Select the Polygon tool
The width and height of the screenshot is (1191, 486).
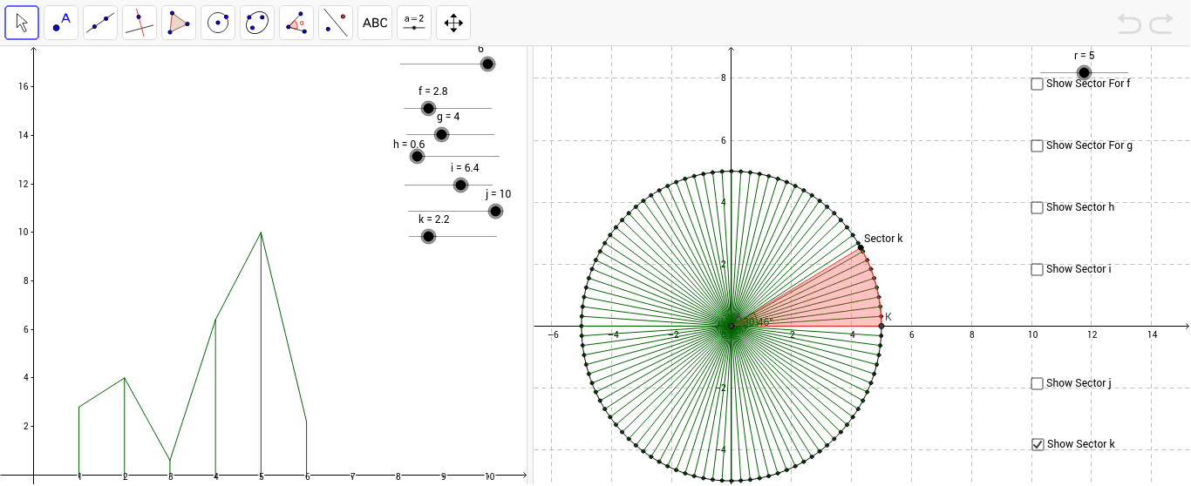[179, 23]
